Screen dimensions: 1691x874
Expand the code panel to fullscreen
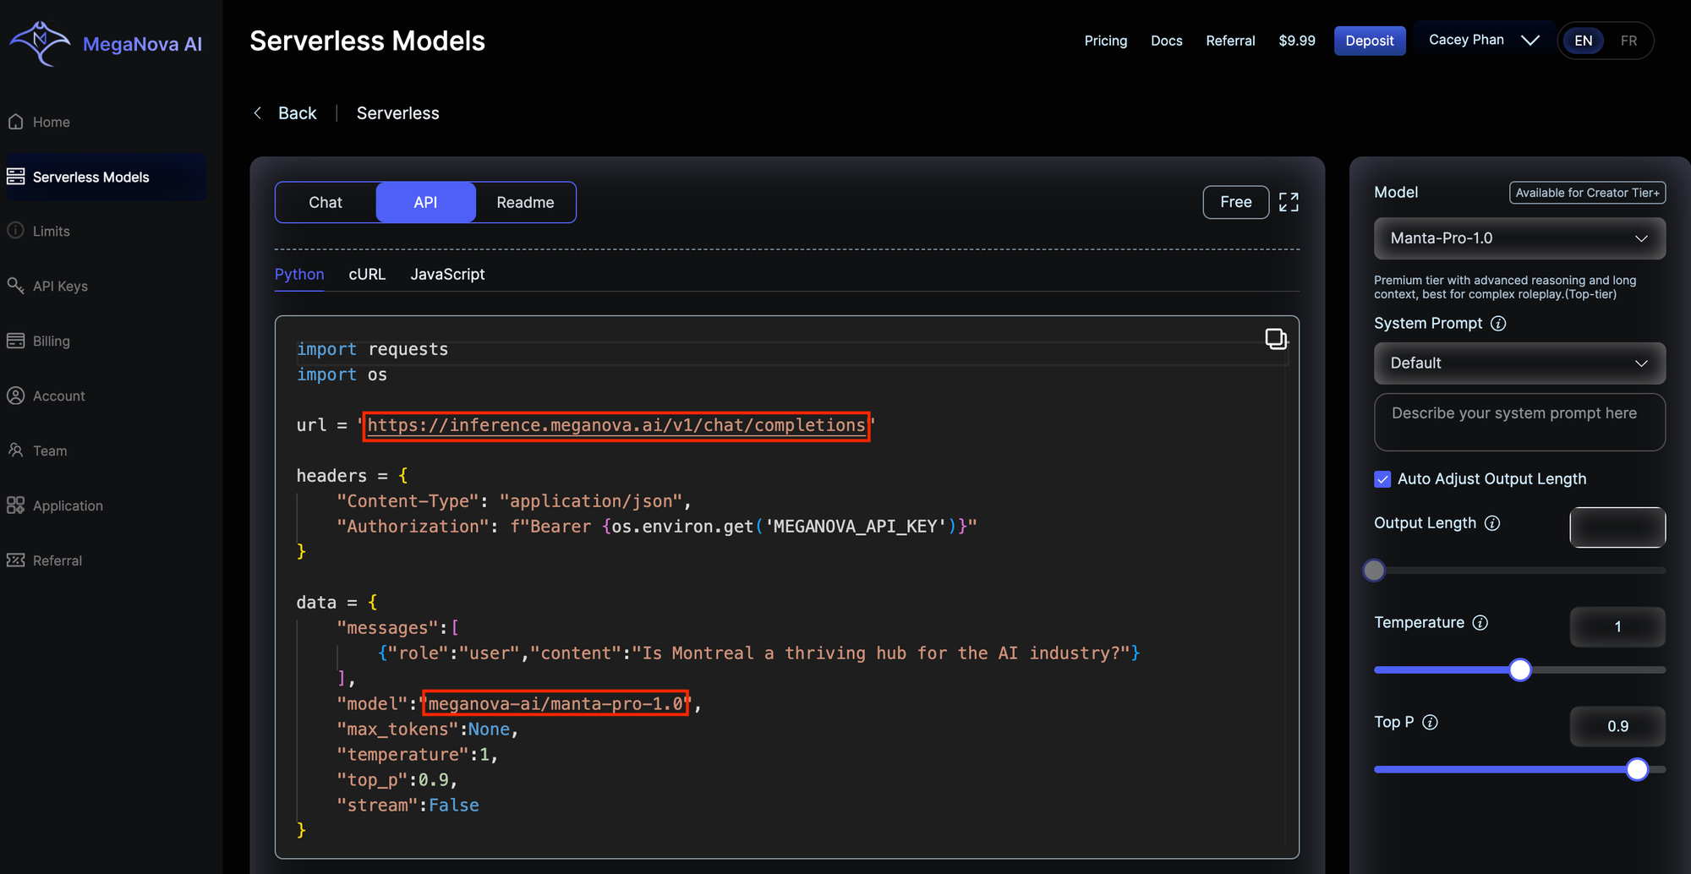[1289, 202]
